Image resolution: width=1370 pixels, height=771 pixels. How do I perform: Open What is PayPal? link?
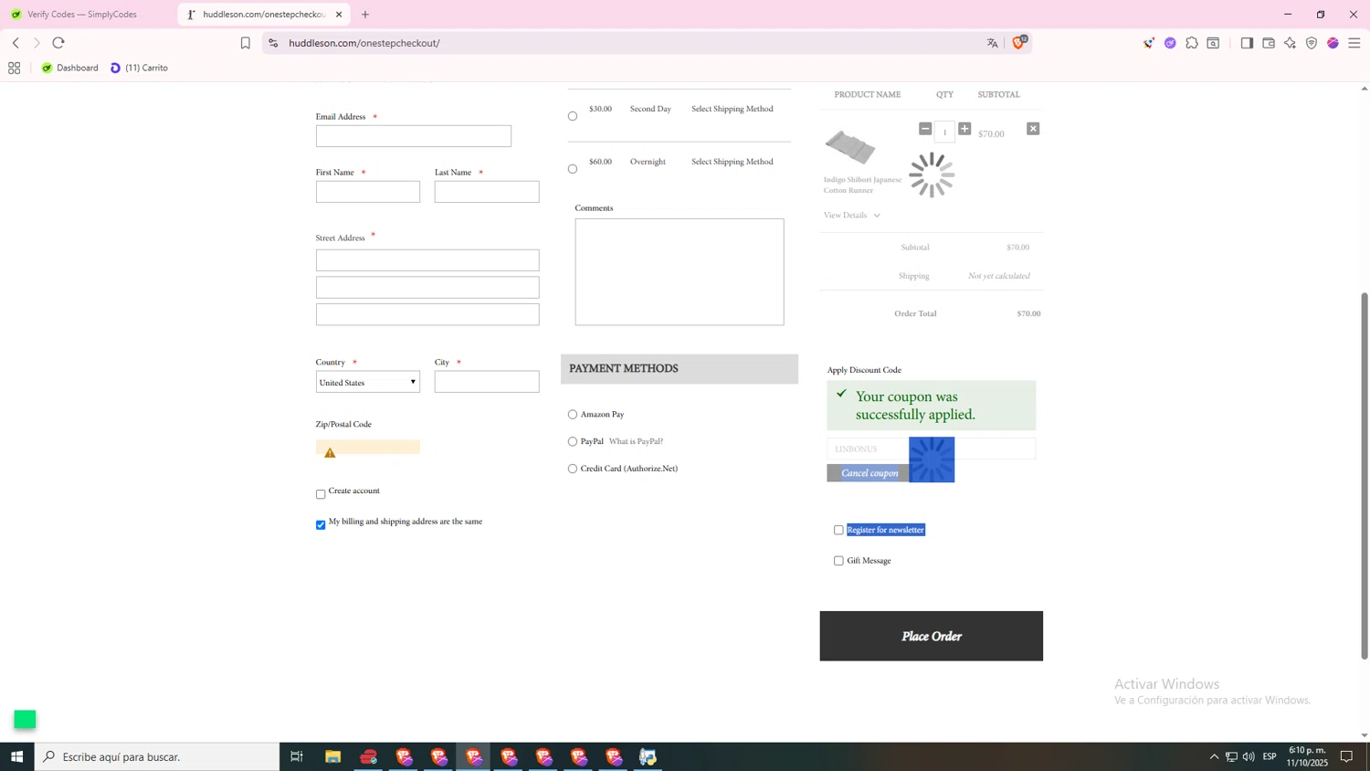pyautogui.click(x=636, y=442)
